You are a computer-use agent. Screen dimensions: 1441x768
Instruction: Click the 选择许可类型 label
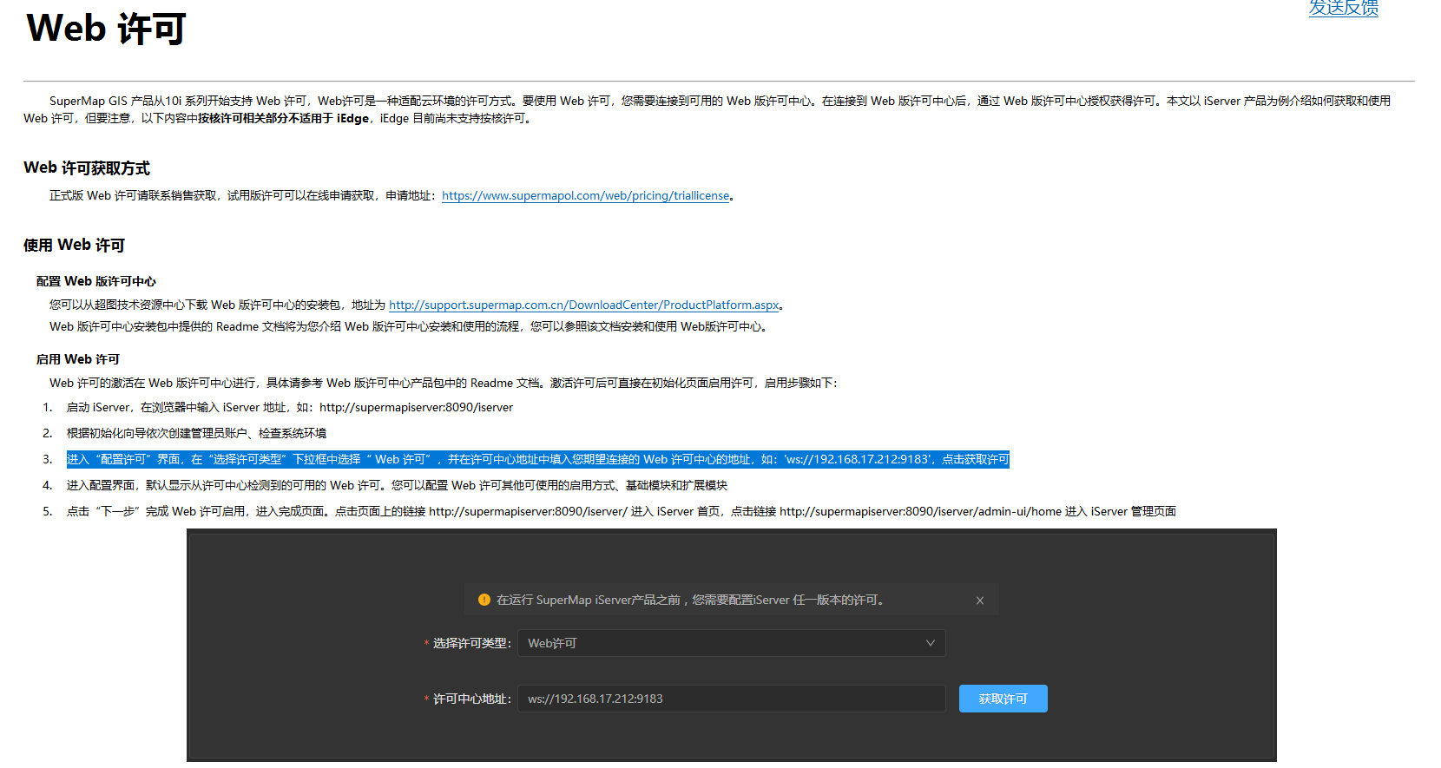click(471, 643)
